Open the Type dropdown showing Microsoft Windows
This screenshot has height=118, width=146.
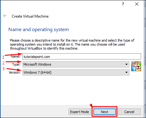click(76, 64)
